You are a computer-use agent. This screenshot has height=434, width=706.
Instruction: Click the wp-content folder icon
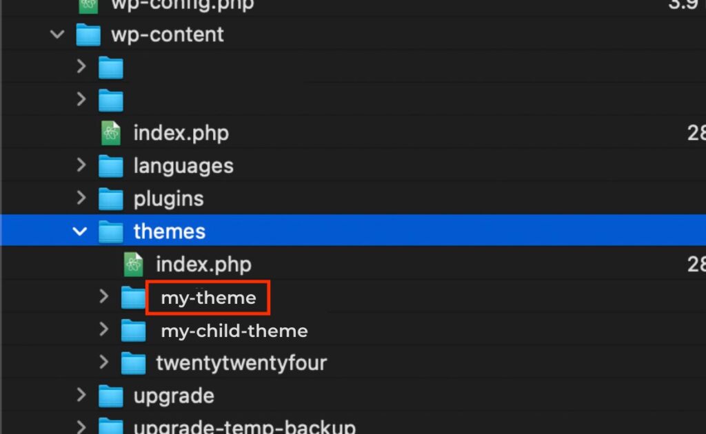pos(88,34)
